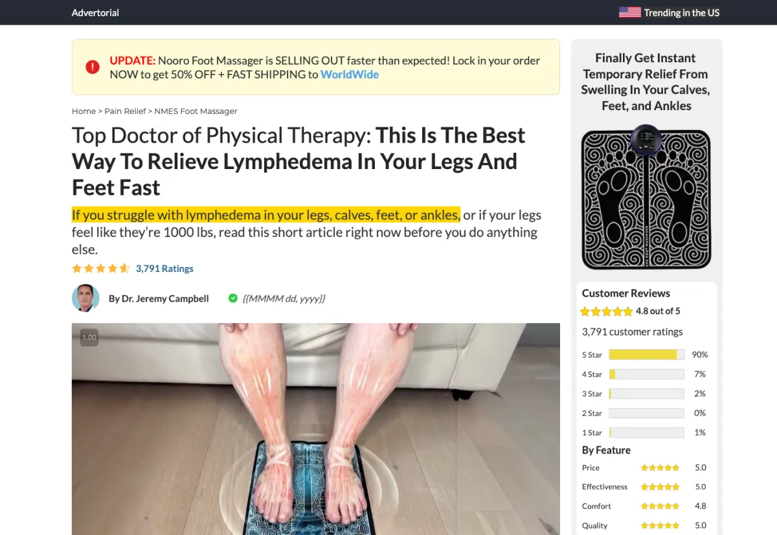Click the 4.8 out of 5 stars
This screenshot has width=777, height=535.
[x=606, y=311]
